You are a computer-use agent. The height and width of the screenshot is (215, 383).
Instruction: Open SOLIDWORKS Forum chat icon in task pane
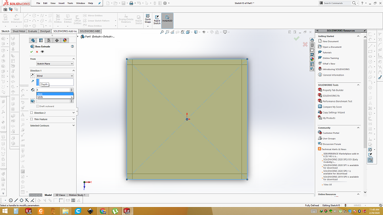(x=312, y=69)
